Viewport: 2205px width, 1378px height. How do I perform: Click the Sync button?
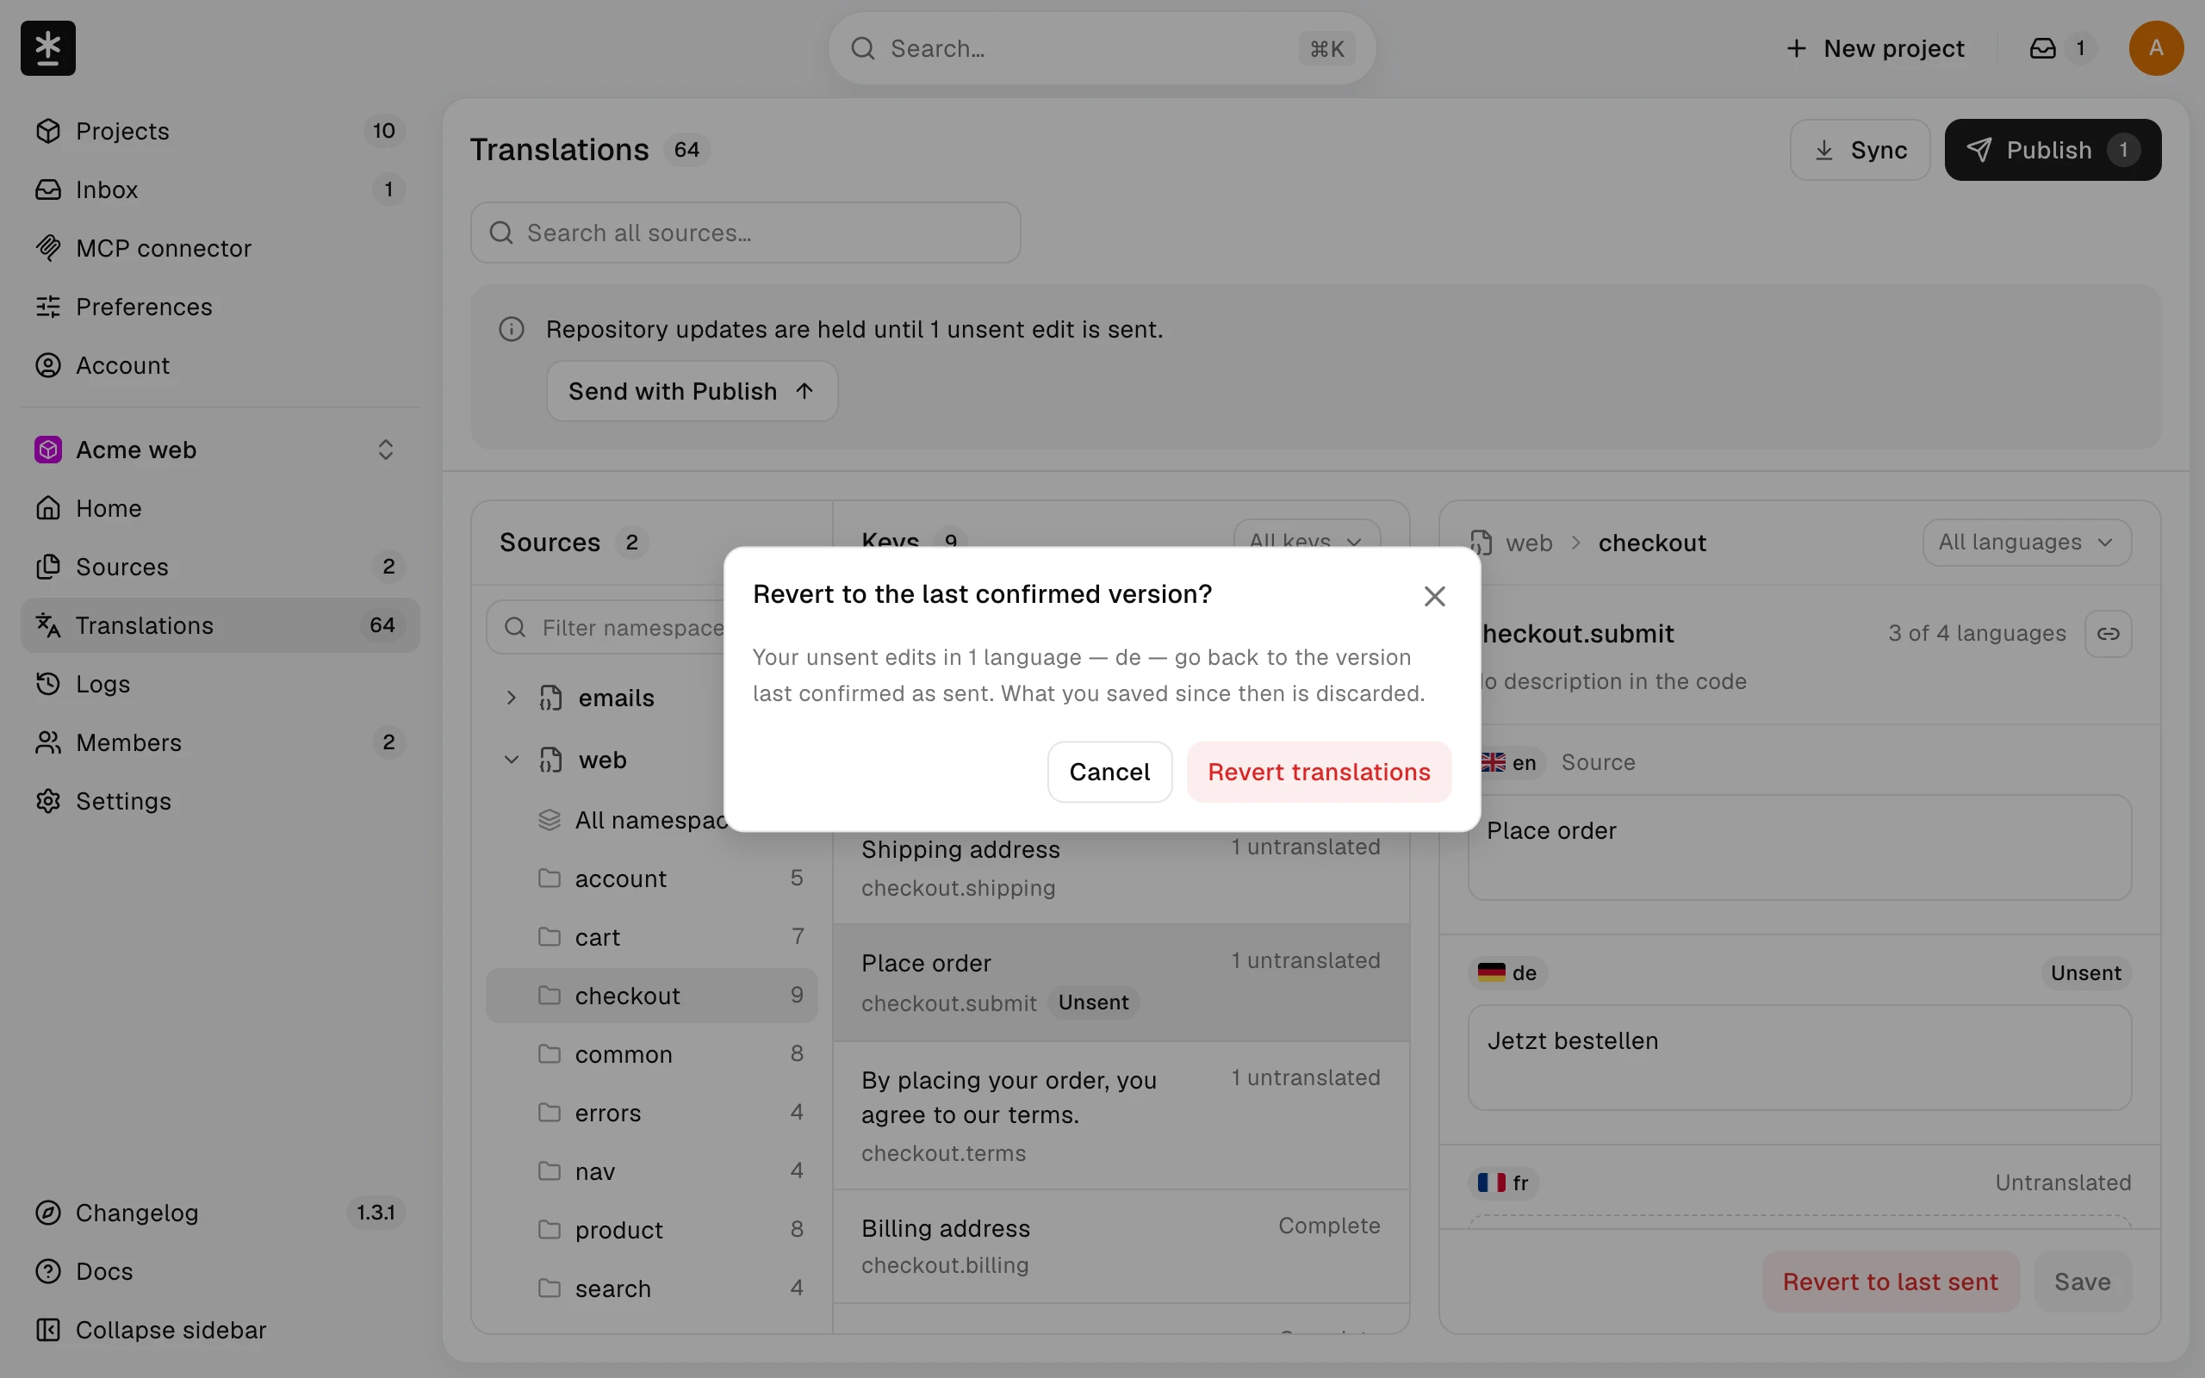tap(1860, 150)
